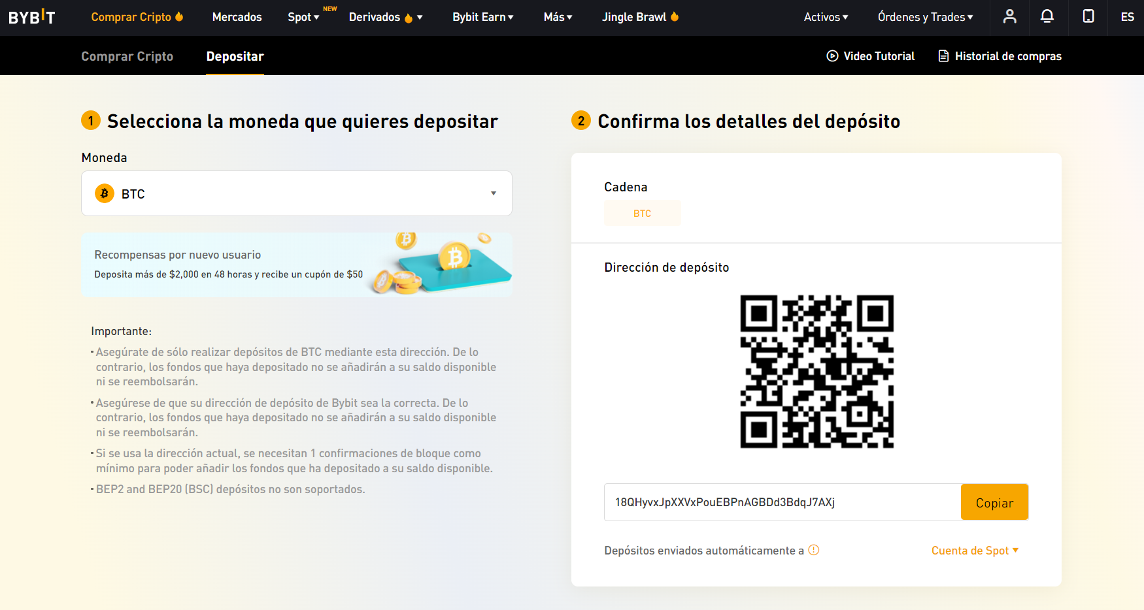Expand the Más menu
1144x610 pixels.
[558, 17]
